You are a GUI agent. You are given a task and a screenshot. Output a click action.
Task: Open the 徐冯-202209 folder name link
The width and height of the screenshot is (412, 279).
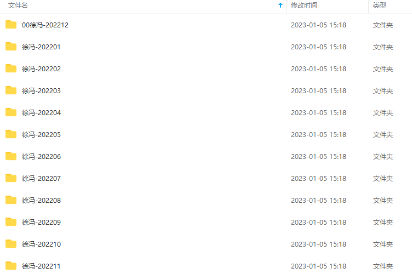click(x=41, y=223)
